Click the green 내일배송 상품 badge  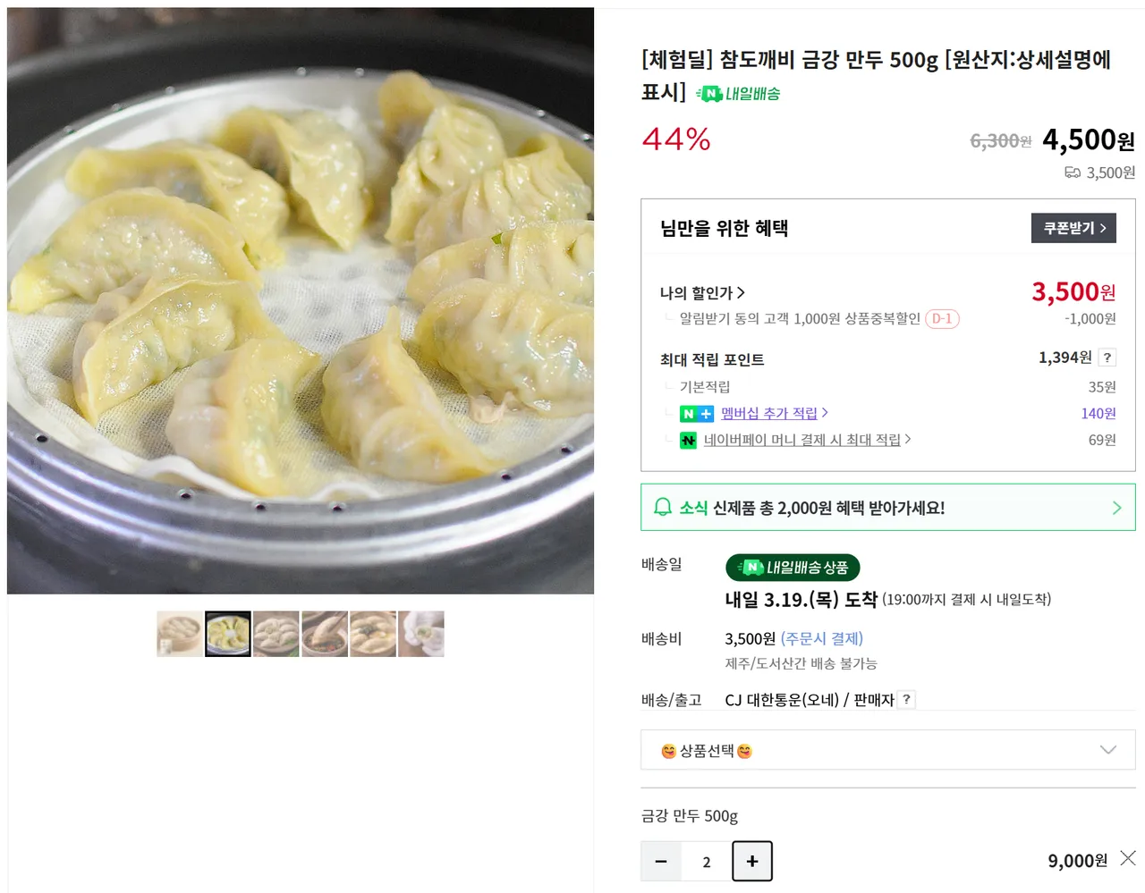(793, 568)
